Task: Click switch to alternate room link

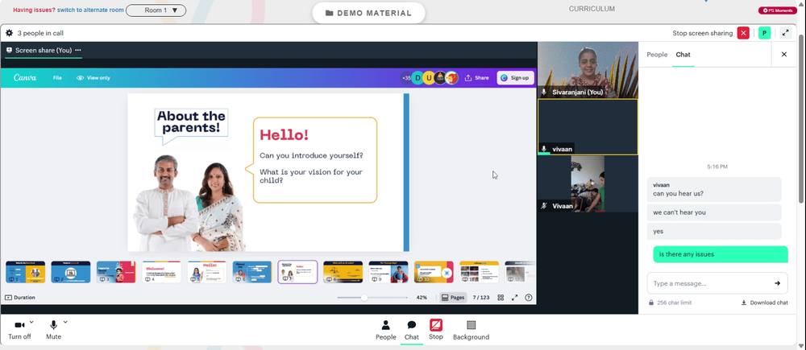Action: [x=90, y=10]
